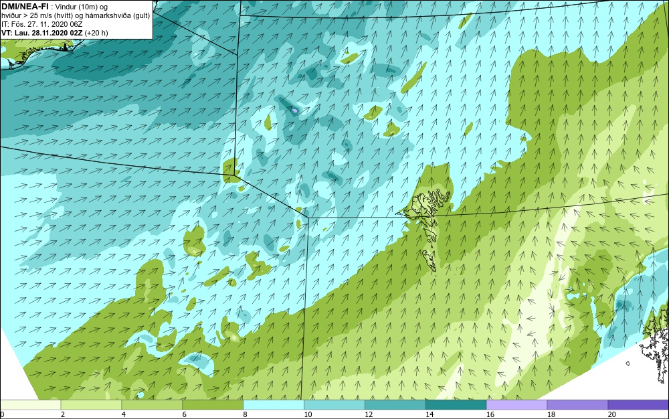This screenshot has width=669, height=419.
Task: Click the 0–2 m/s pale yellow legend swatch
Action: coord(30,404)
